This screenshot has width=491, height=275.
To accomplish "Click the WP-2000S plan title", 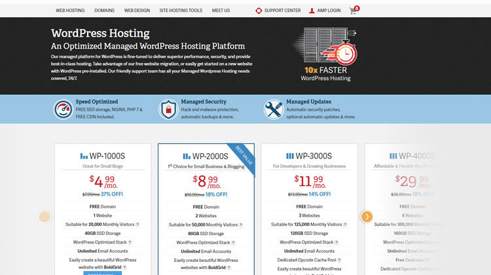I will point(210,156).
